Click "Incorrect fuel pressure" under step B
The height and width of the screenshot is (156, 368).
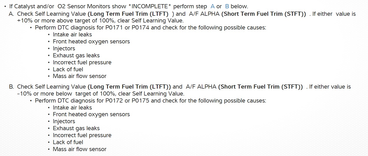tap(82, 135)
